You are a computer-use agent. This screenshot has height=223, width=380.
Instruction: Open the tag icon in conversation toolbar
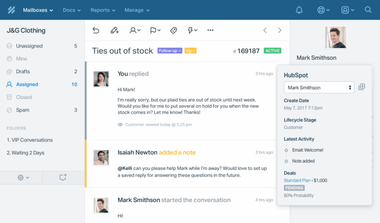click(x=174, y=30)
